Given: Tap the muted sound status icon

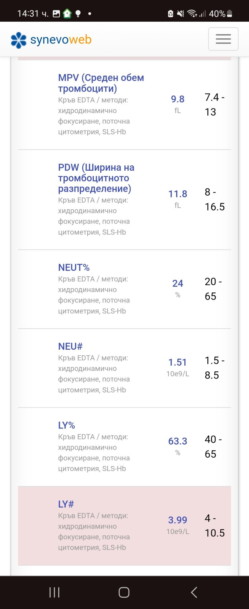Looking at the screenshot, I should pos(180,14).
